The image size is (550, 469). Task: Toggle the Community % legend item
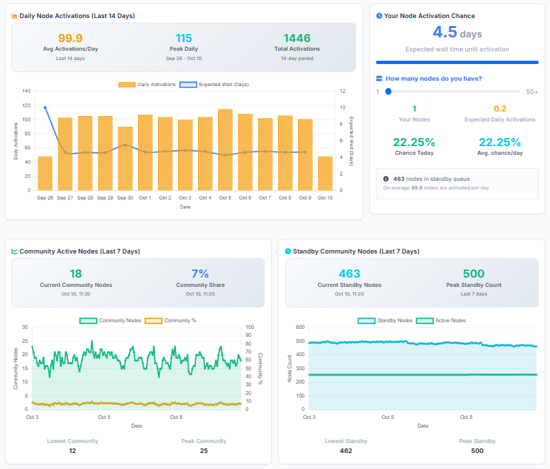[171, 320]
